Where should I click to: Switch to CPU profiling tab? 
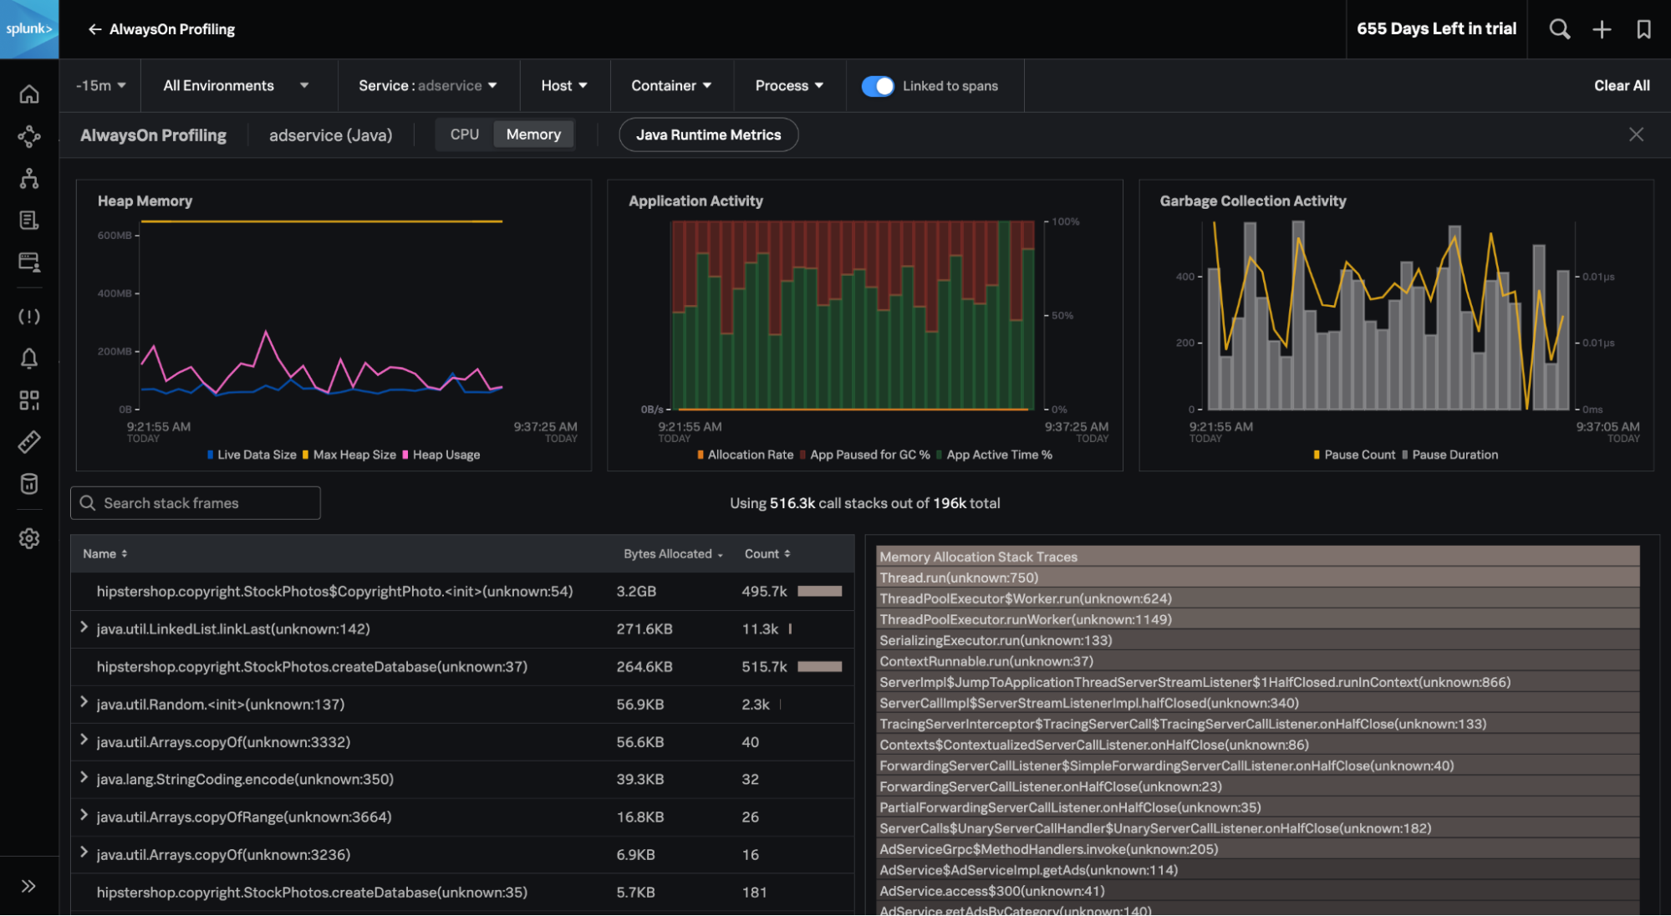(464, 135)
